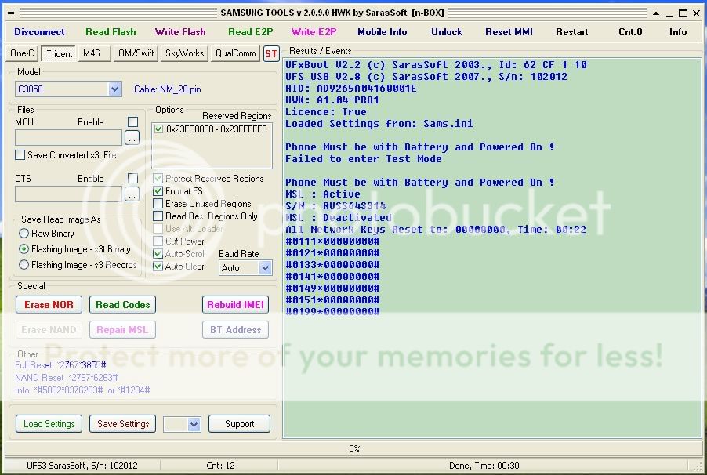This screenshot has width=707, height=475.
Task: Click Cnt.0 in the toolbar
Action: pyautogui.click(x=630, y=32)
